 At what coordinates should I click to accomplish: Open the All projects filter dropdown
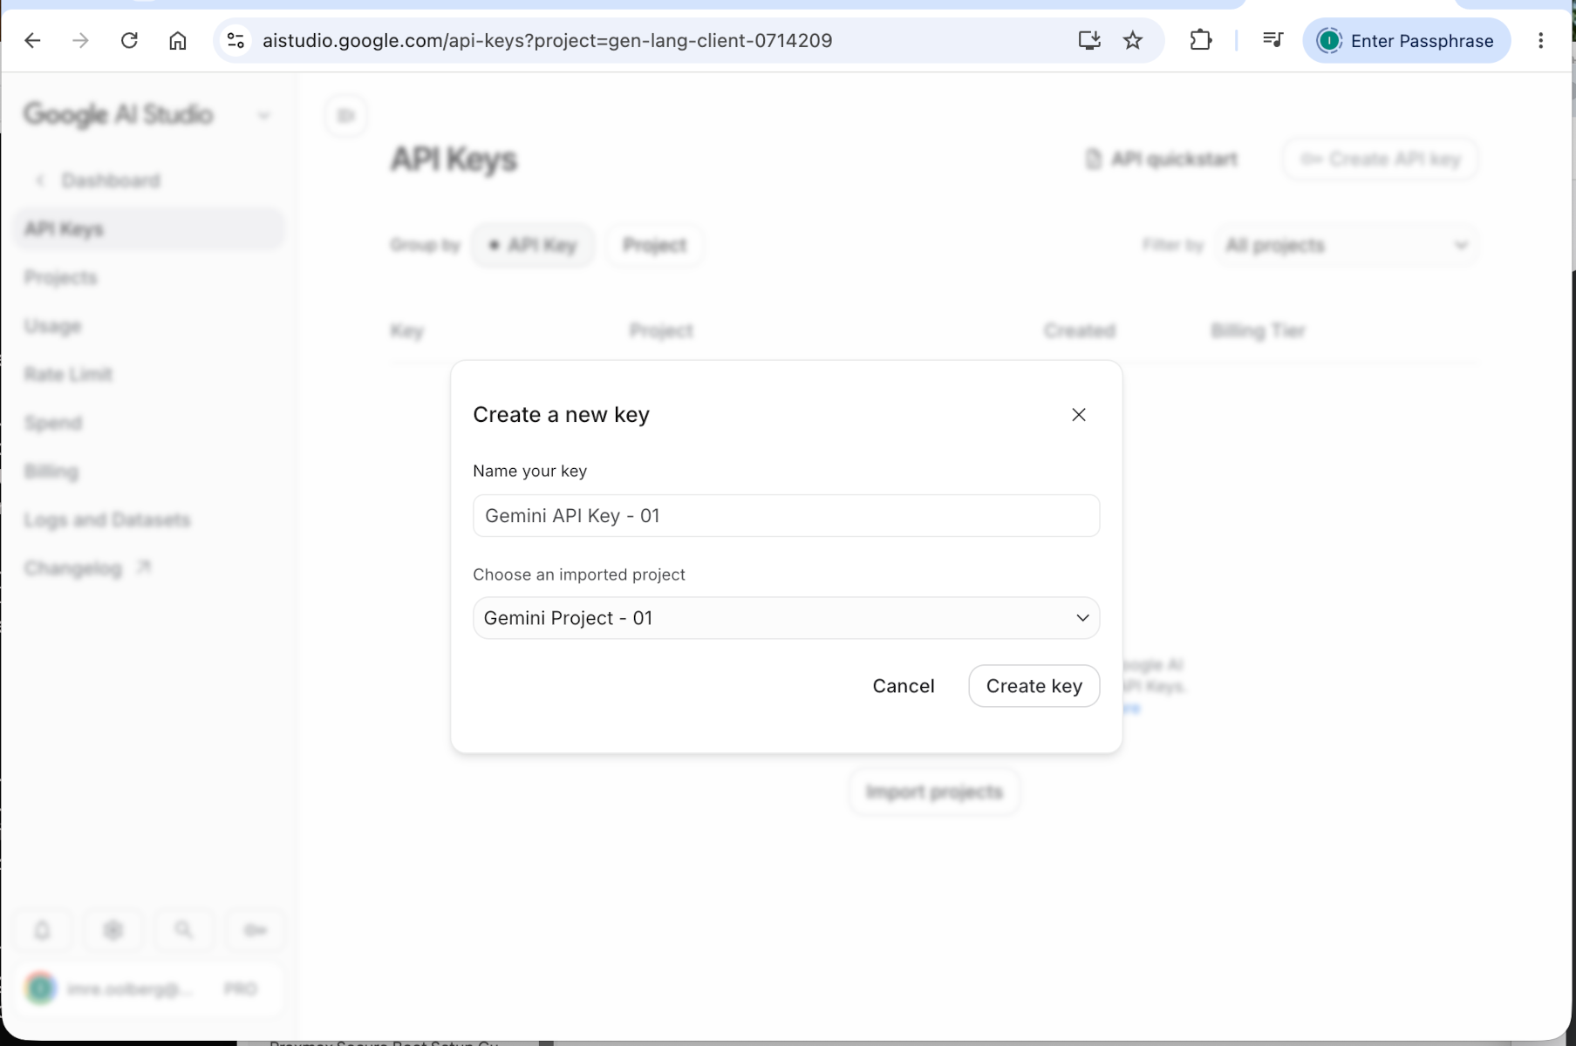point(1346,246)
